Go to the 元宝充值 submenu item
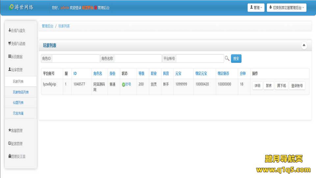This screenshot has width=316, height=178. click(18, 113)
